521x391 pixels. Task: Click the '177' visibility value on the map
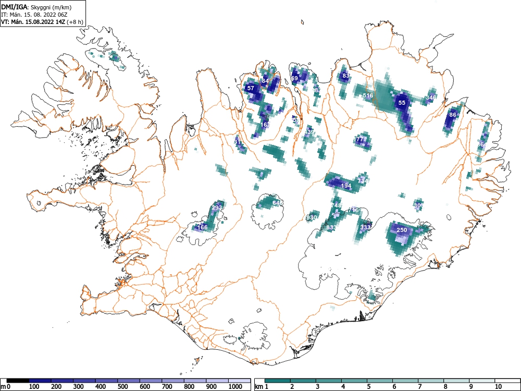click(359, 139)
